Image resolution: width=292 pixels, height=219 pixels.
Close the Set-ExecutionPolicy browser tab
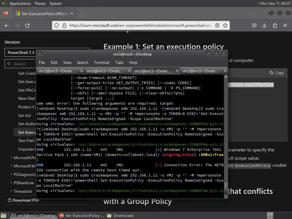coord(72,13)
